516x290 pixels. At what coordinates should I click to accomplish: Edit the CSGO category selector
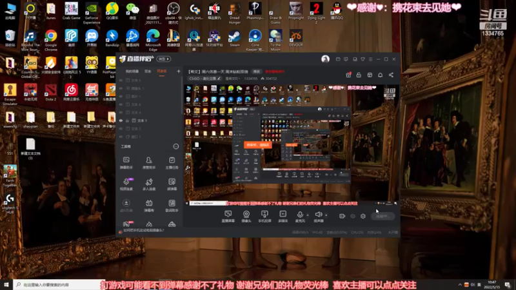coord(204,79)
